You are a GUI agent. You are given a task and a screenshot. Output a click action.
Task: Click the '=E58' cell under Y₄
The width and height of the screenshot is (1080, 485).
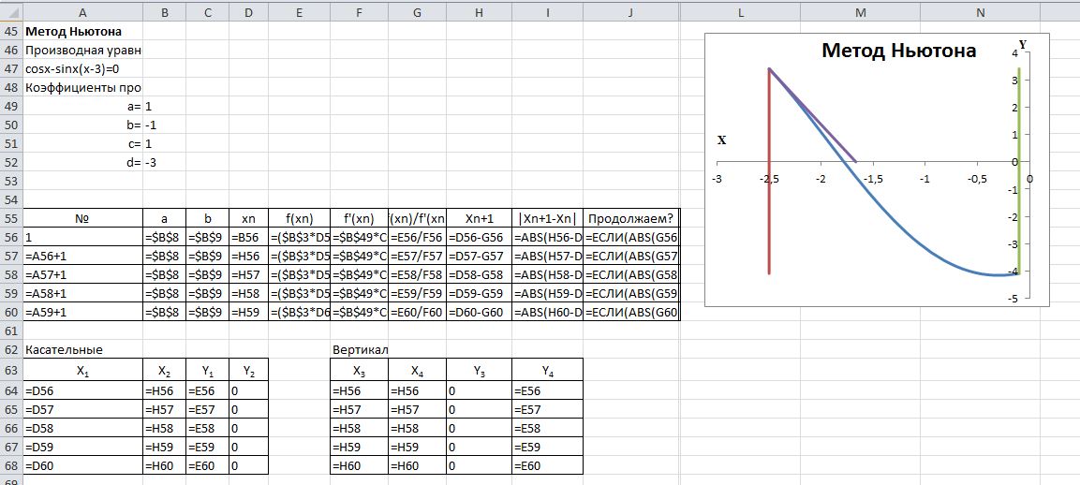(x=547, y=428)
